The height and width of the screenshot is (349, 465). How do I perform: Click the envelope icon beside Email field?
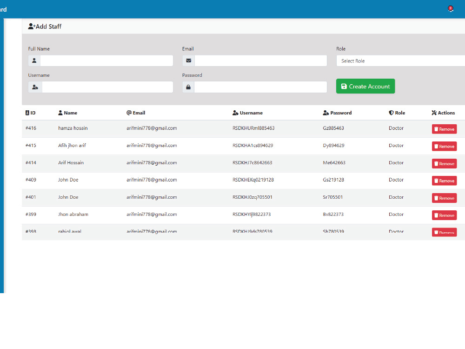pyautogui.click(x=188, y=60)
